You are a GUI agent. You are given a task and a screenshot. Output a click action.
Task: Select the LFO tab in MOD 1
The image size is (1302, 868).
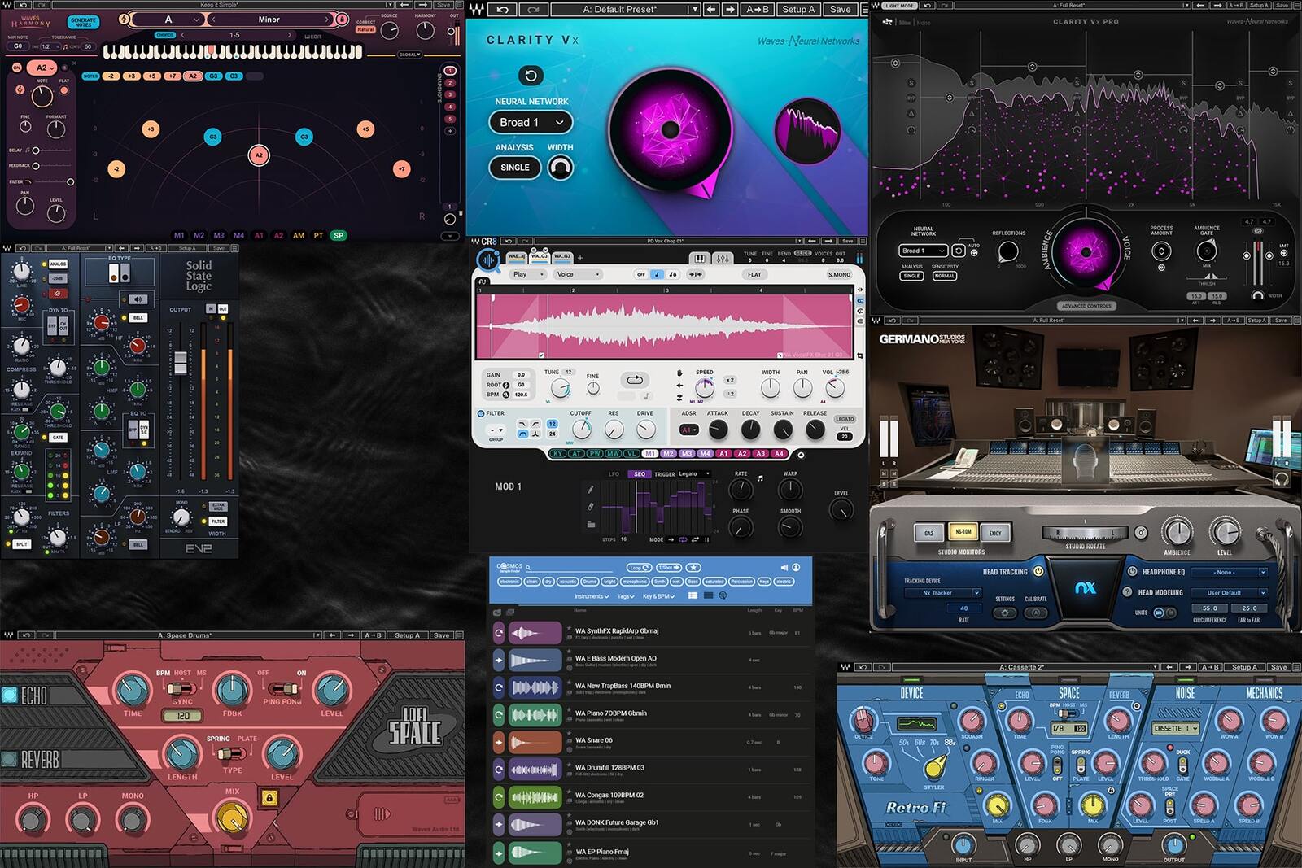pos(614,474)
